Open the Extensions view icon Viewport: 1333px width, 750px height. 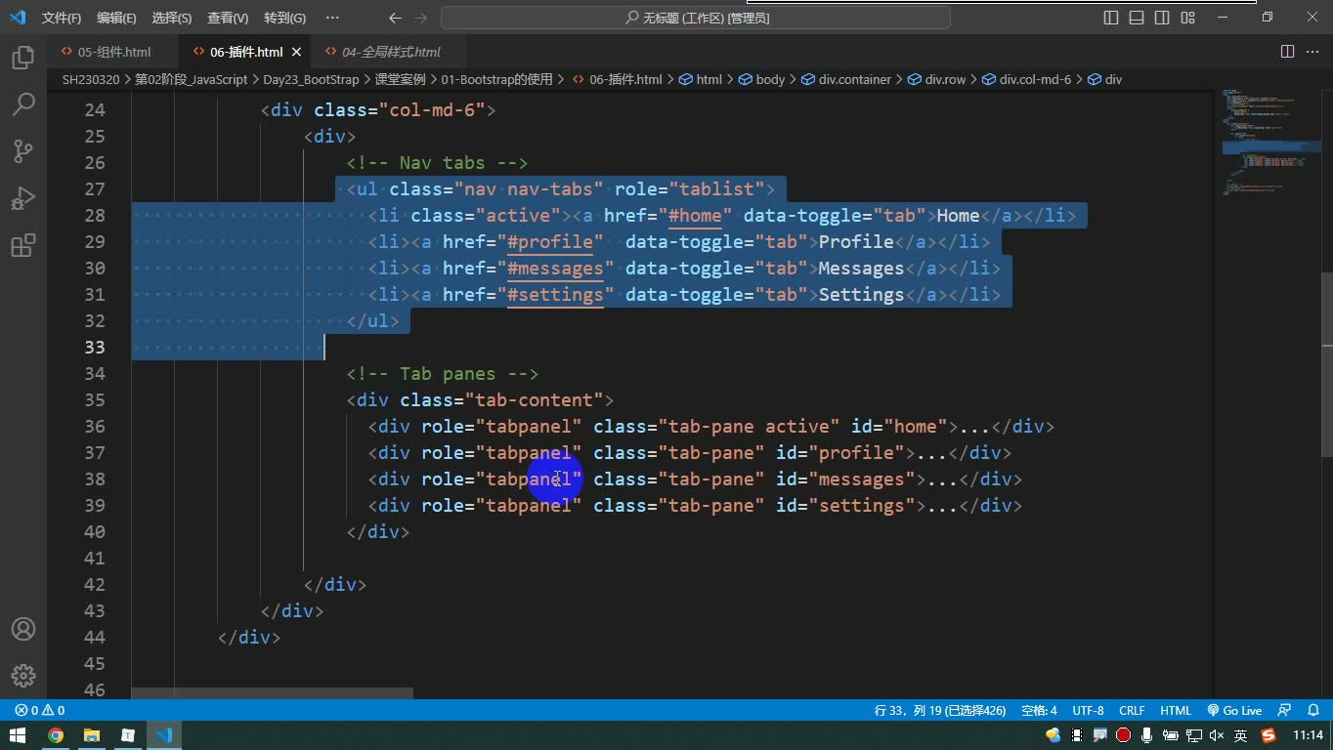pos(23,245)
